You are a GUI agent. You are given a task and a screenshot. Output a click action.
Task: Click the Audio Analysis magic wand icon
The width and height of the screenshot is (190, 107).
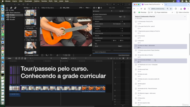124,24
